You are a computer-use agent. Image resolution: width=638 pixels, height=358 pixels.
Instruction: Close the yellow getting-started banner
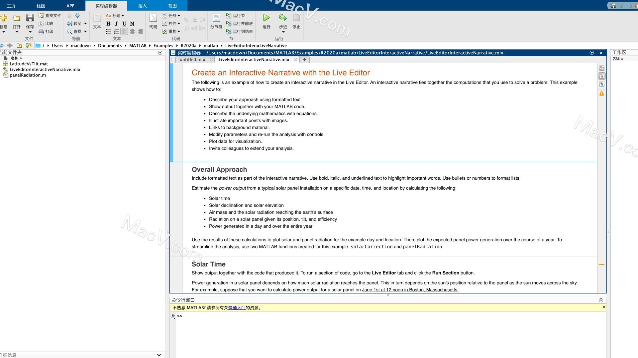[604, 307]
